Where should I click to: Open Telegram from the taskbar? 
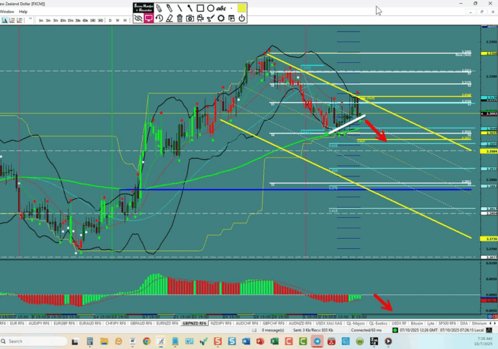point(317,341)
